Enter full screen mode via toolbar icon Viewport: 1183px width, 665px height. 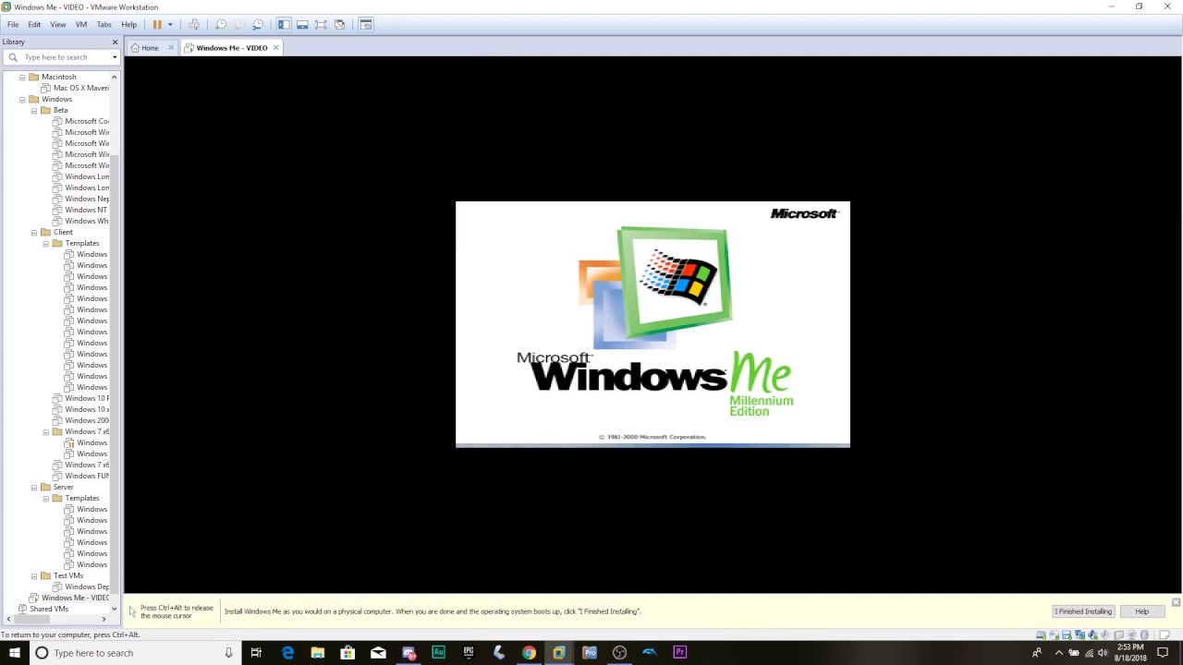321,25
